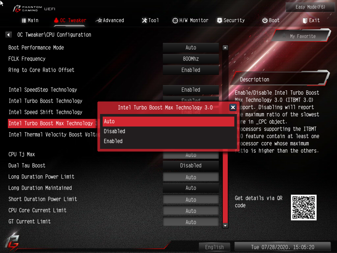Viewport: 337px width, 253px height.
Task: Click the Security shield icon
Action: (x=220, y=20)
